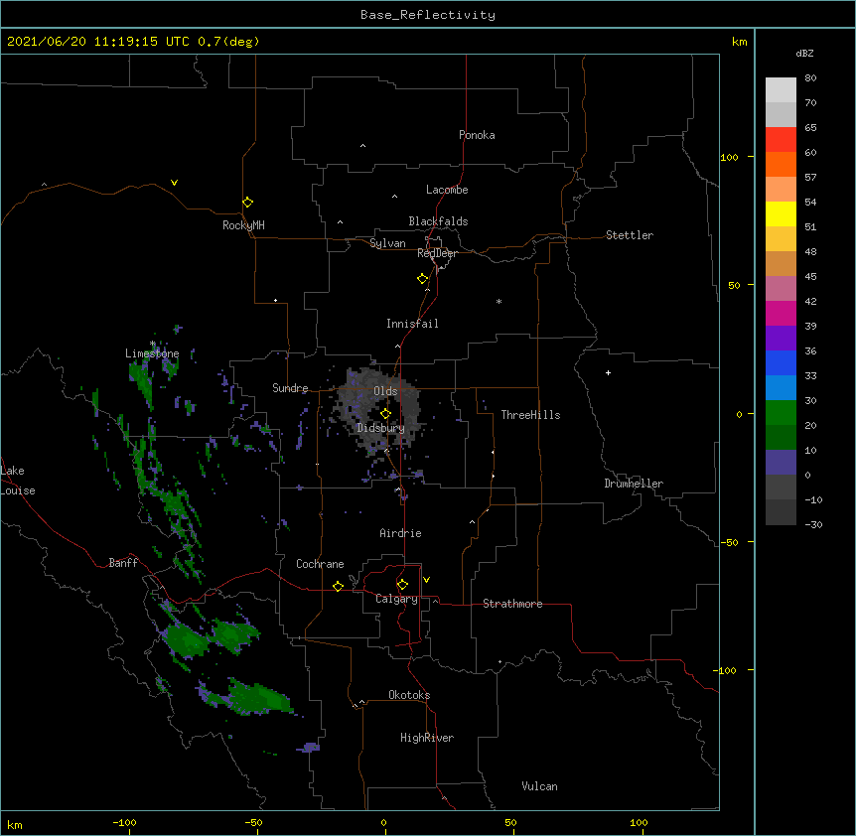Pick the bright green swatch below 30 dBZ
The image size is (856, 836).
pos(781,413)
